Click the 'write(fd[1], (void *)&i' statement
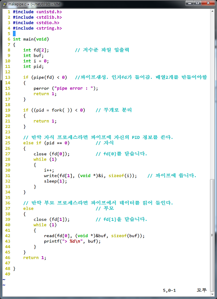217x299 pixels. pos(90,176)
